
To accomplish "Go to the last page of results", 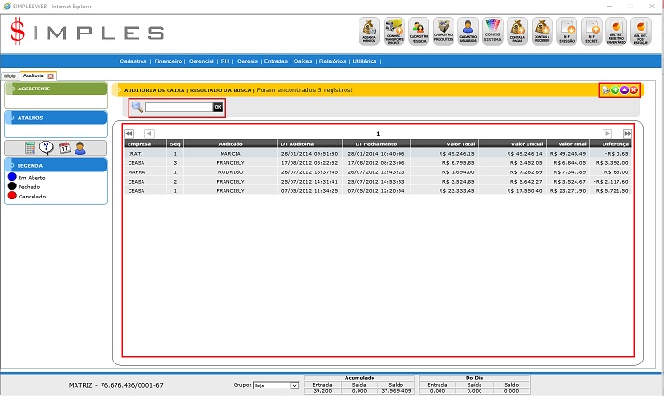I will click(628, 133).
